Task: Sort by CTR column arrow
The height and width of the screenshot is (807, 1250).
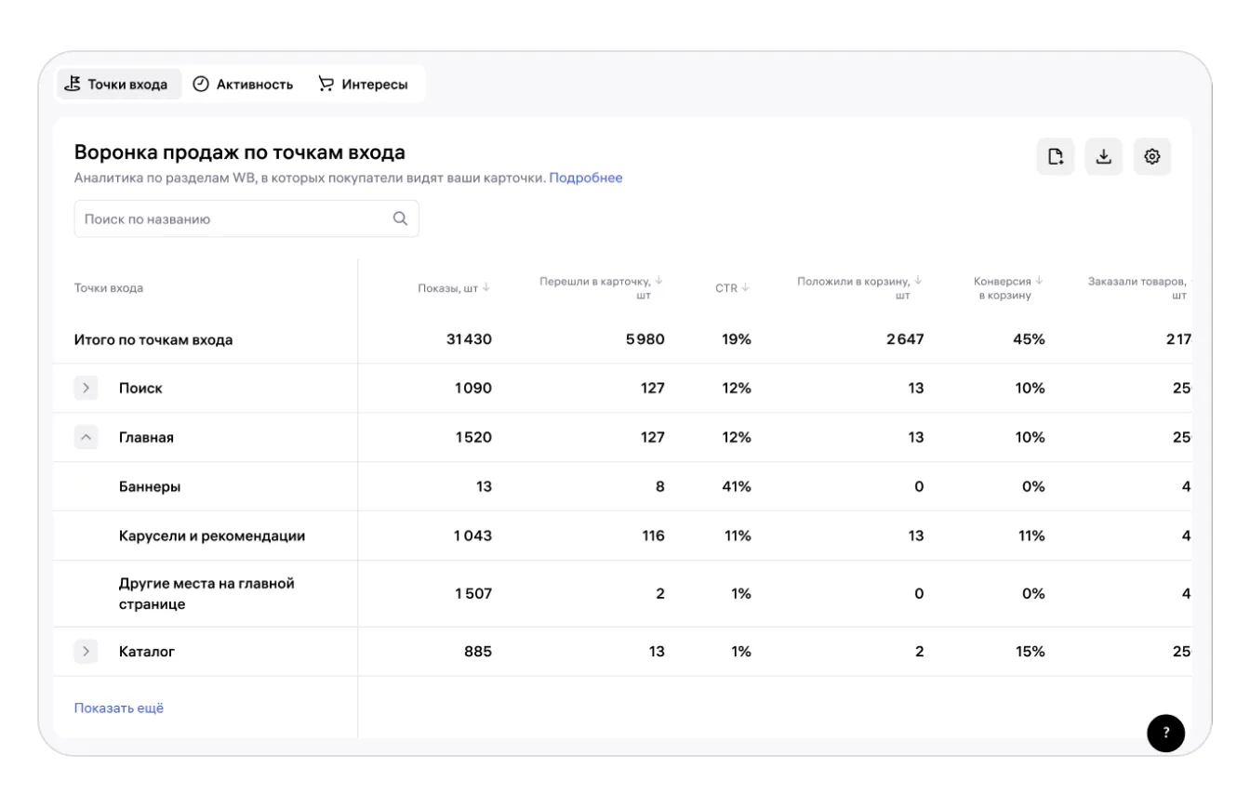Action: 745,287
